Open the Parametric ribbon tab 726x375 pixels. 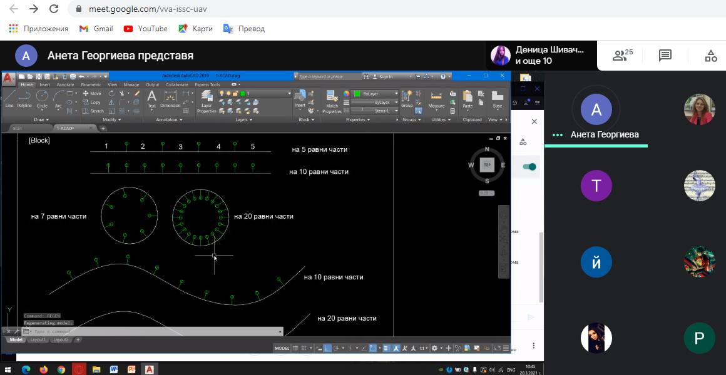[x=91, y=84]
